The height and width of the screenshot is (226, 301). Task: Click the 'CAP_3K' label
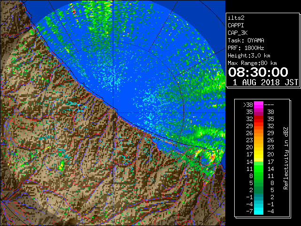(x=238, y=33)
